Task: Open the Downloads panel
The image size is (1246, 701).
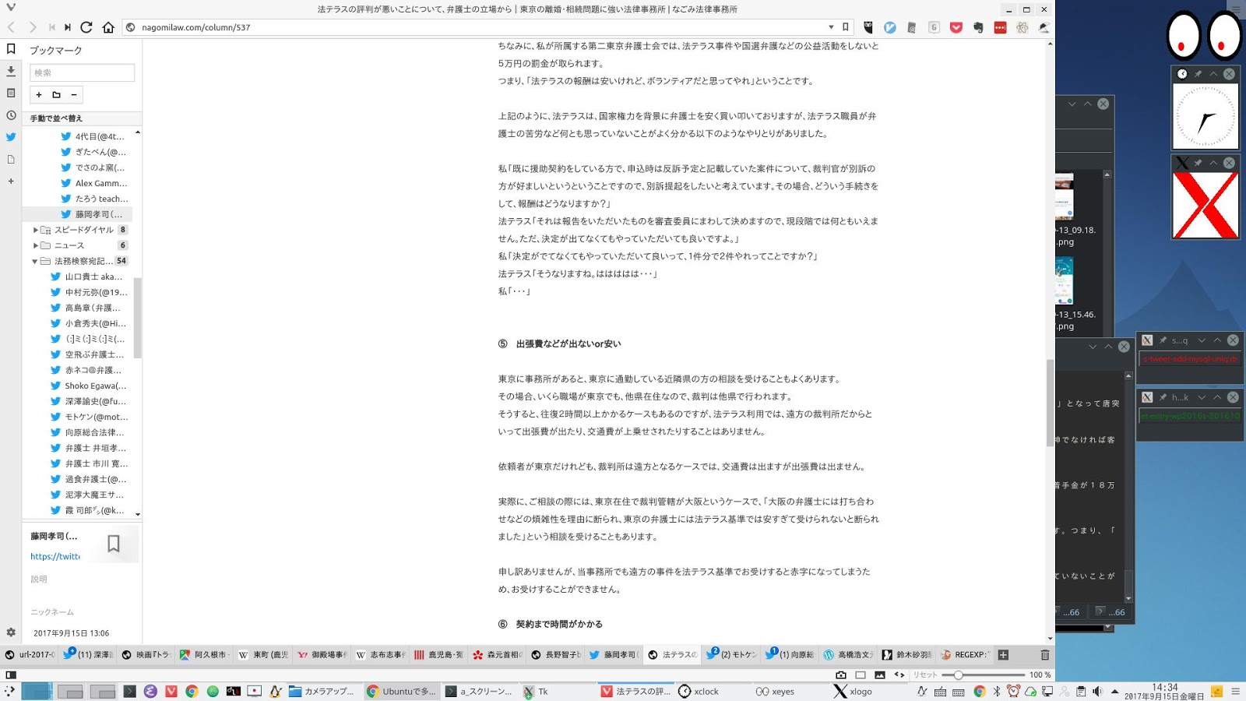Action: [11, 71]
